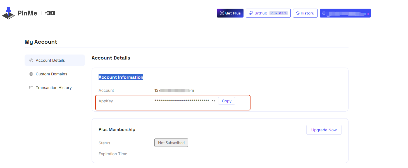
Task: Click the Custom Domains globe icon
Action: click(x=31, y=74)
